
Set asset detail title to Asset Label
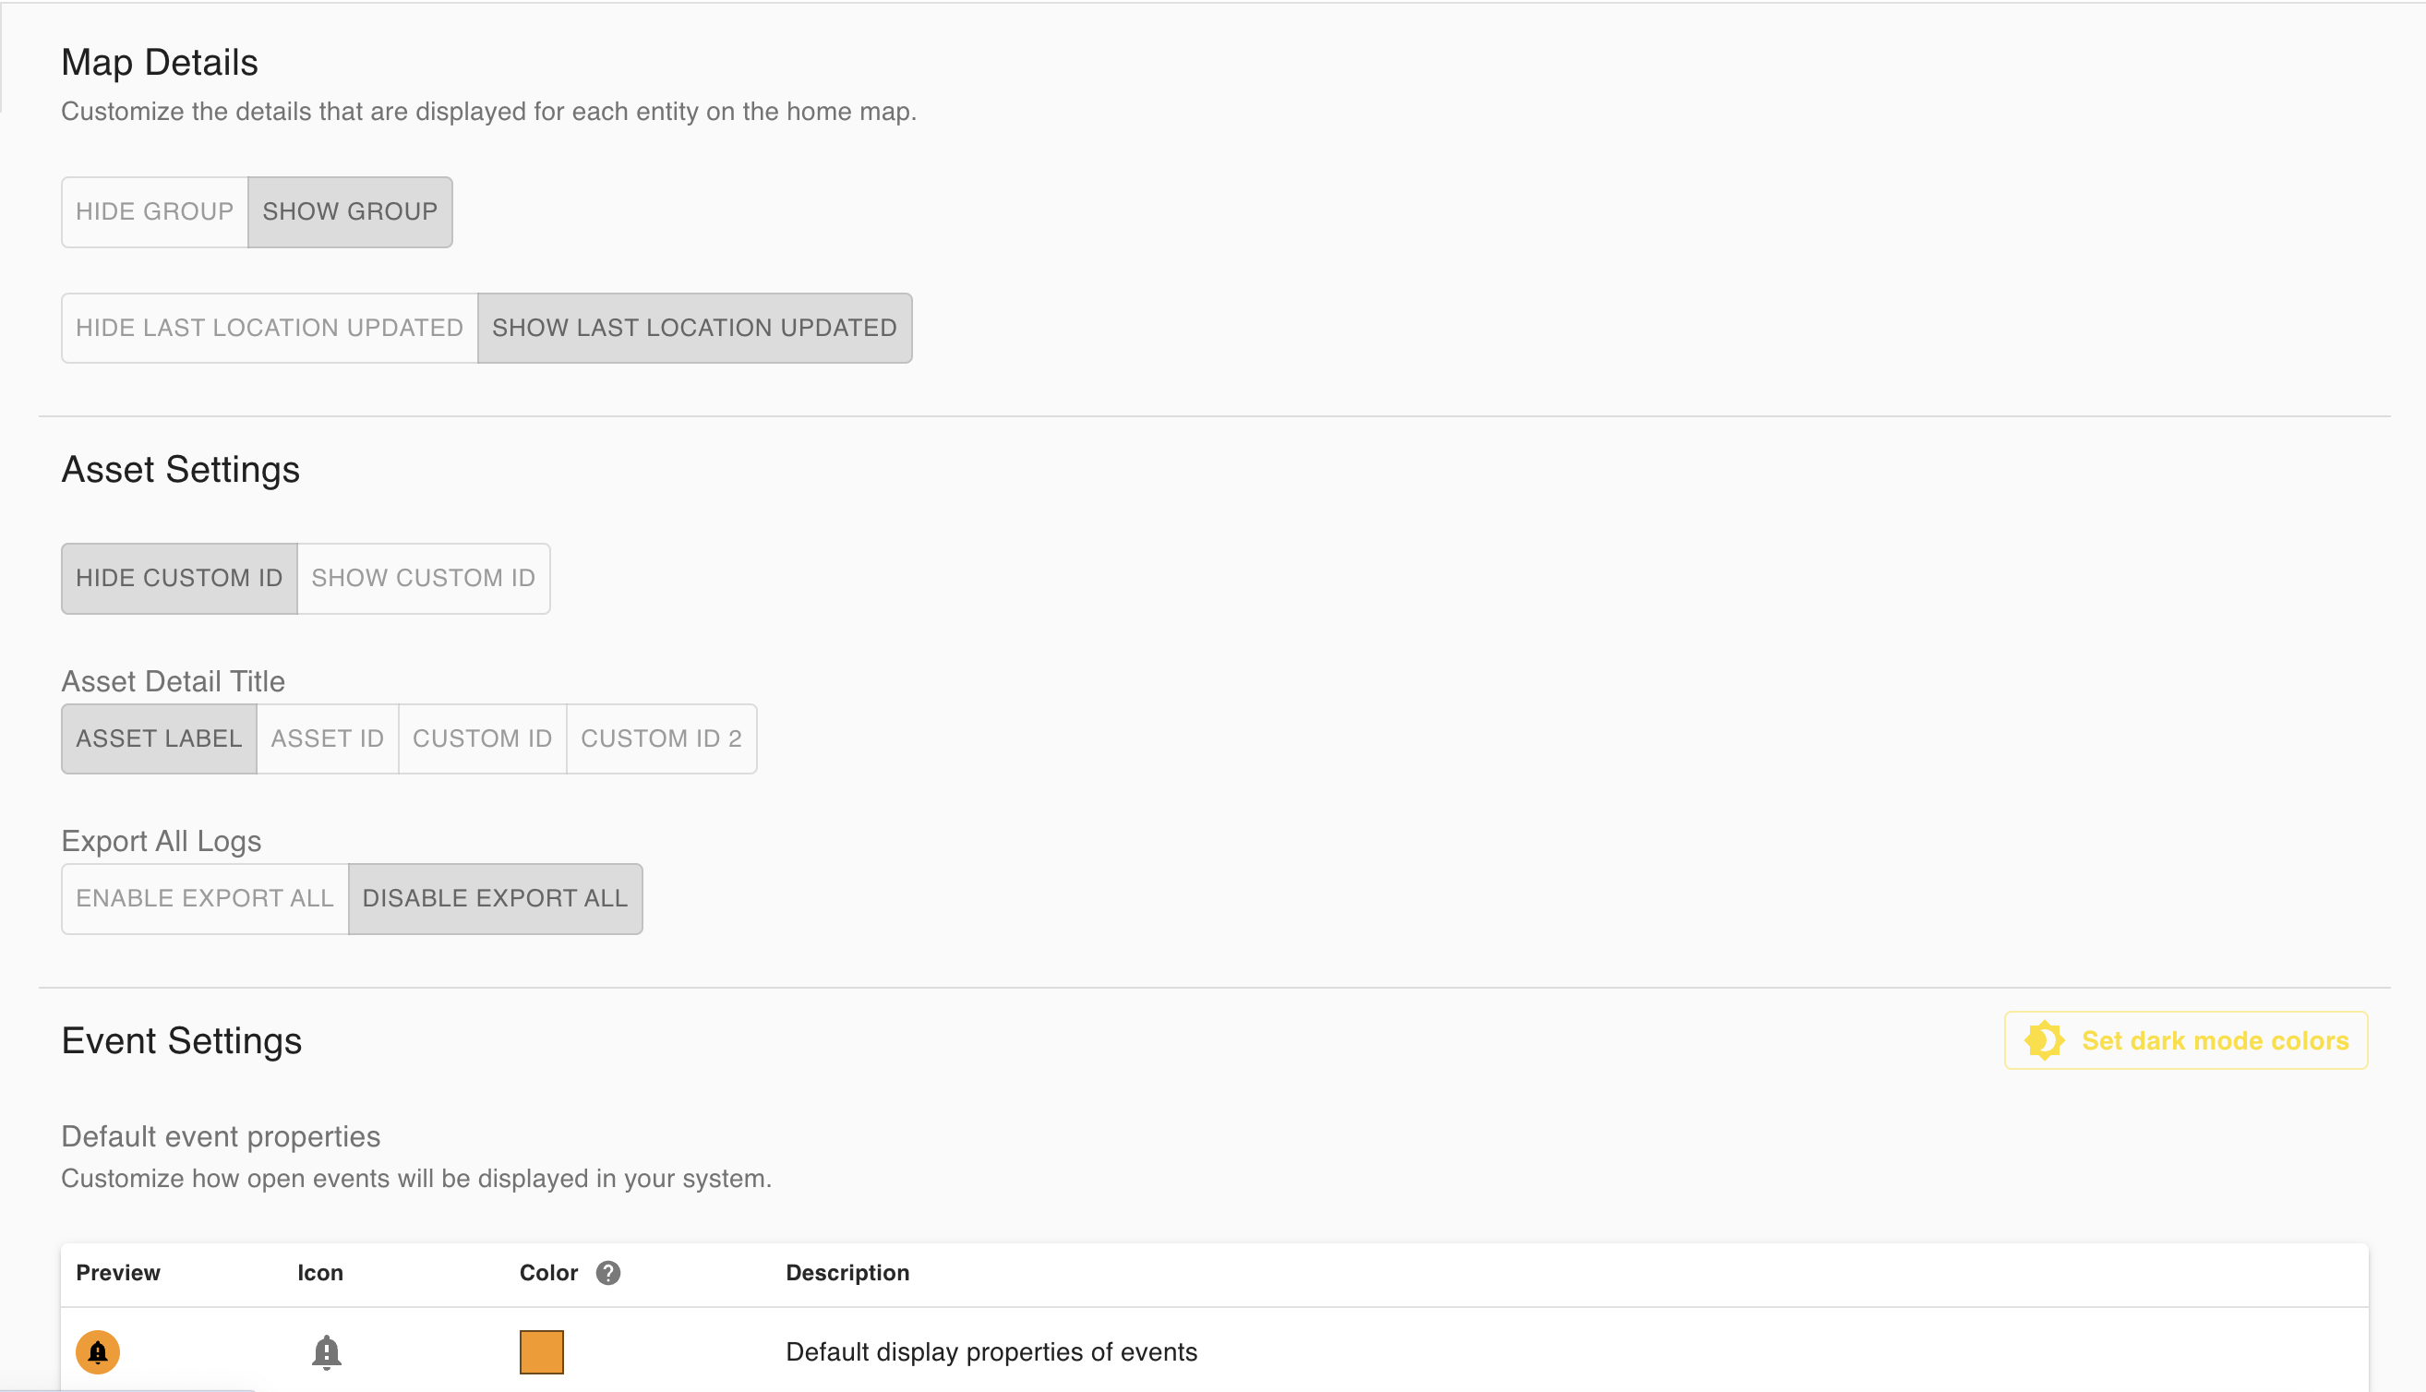[x=159, y=739]
